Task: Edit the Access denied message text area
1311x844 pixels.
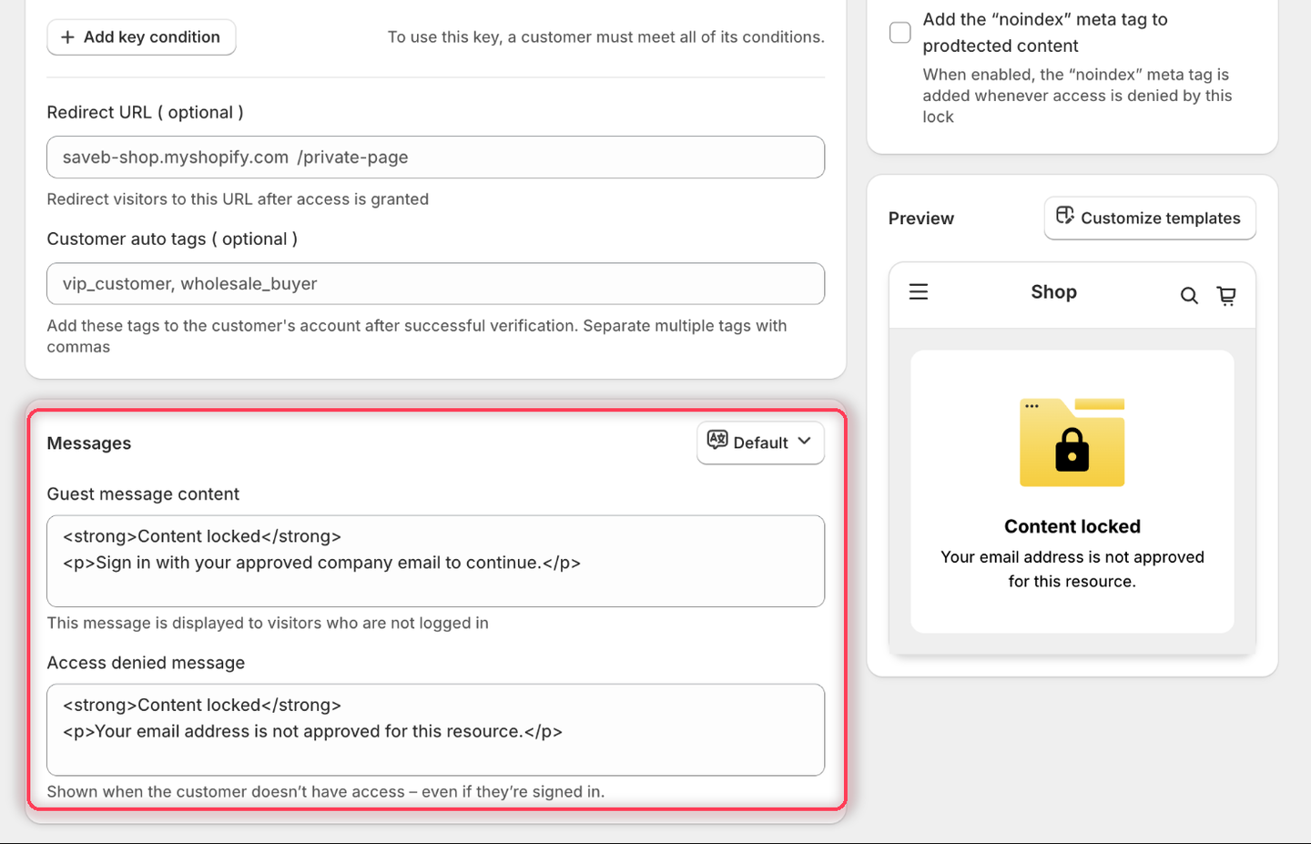Action: (x=435, y=729)
